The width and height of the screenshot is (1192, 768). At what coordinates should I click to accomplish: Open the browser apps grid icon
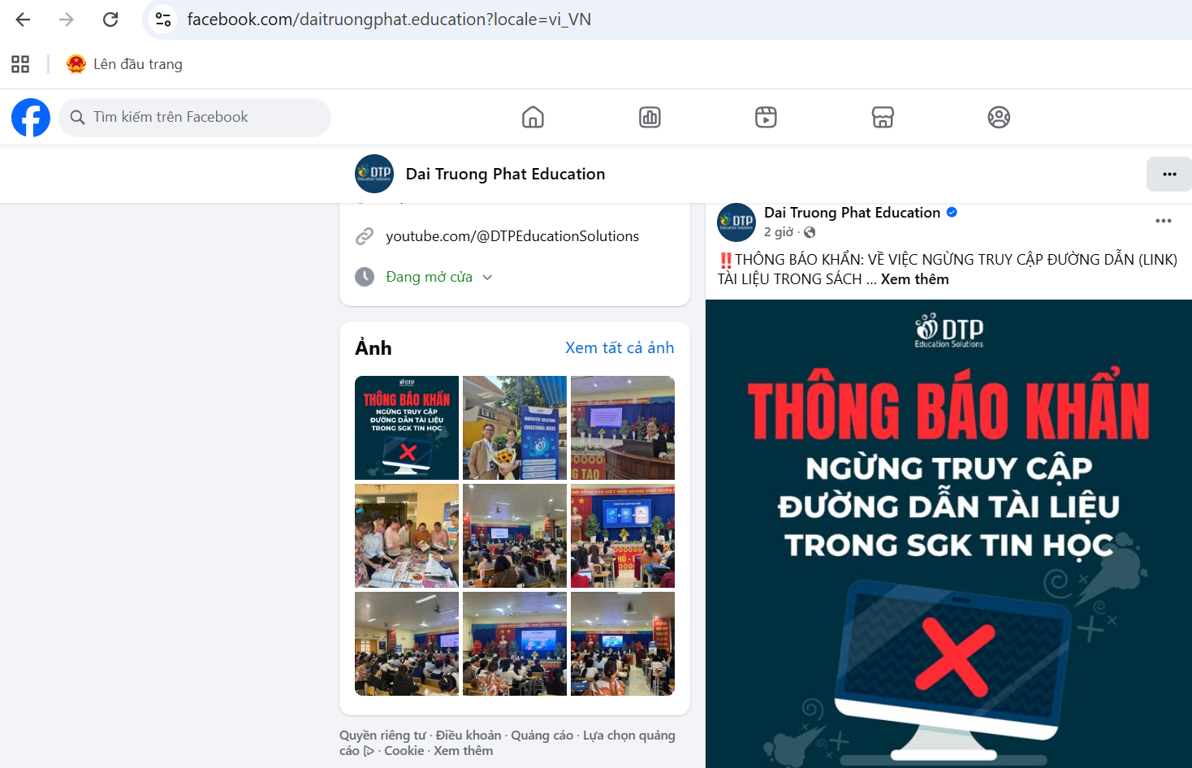20,64
